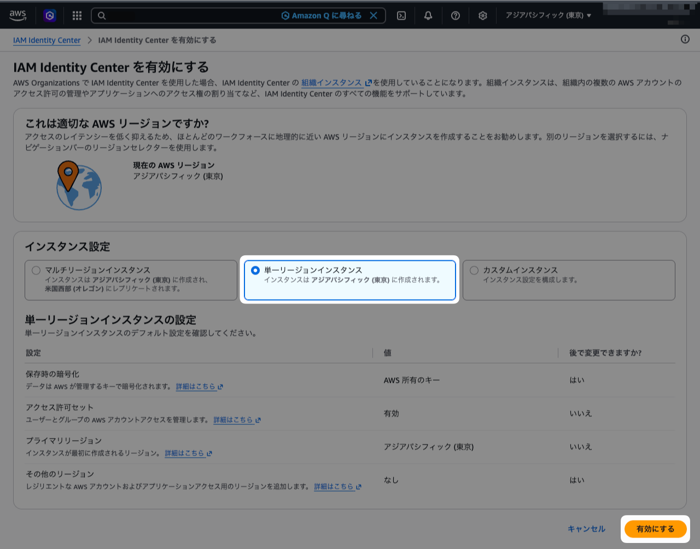Click the プライマリリージョン setting name
Image resolution: width=700 pixels, height=549 pixels.
coord(64,441)
